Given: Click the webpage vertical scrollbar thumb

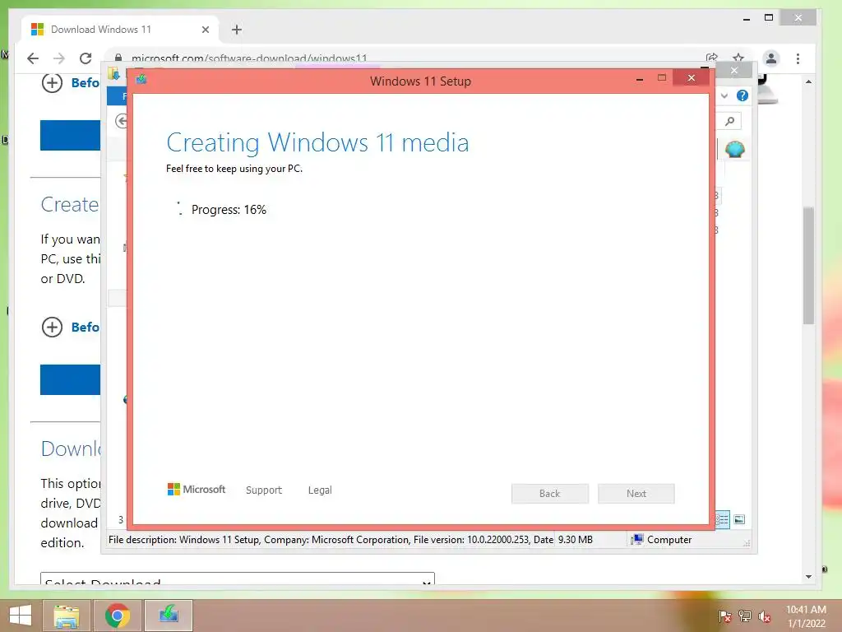Looking at the screenshot, I should (809, 265).
